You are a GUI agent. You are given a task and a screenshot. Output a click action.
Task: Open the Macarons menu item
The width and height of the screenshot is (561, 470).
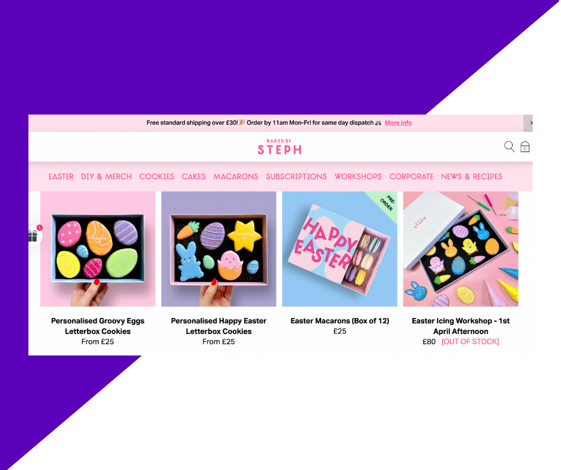tap(236, 177)
